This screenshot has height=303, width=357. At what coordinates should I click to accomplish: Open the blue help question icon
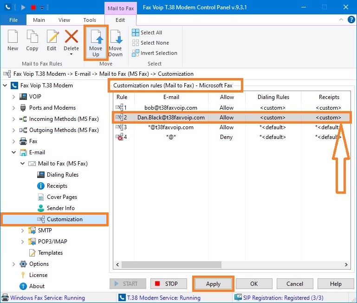351,20
